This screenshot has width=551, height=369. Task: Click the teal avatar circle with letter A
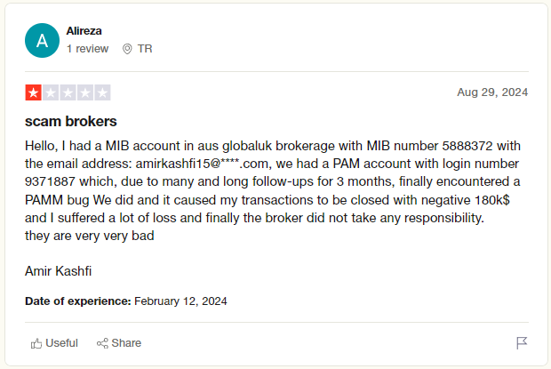[x=42, y=40]
